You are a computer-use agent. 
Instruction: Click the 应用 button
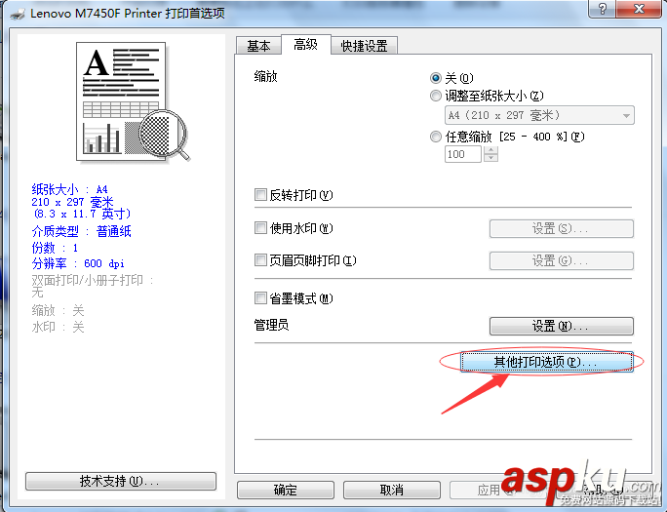pyautogui.click(x=497, y=491)
